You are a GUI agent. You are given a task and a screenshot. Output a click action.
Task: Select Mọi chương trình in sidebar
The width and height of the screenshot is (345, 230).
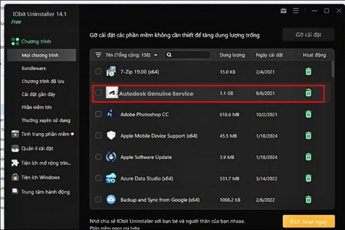tap(41, 55)
